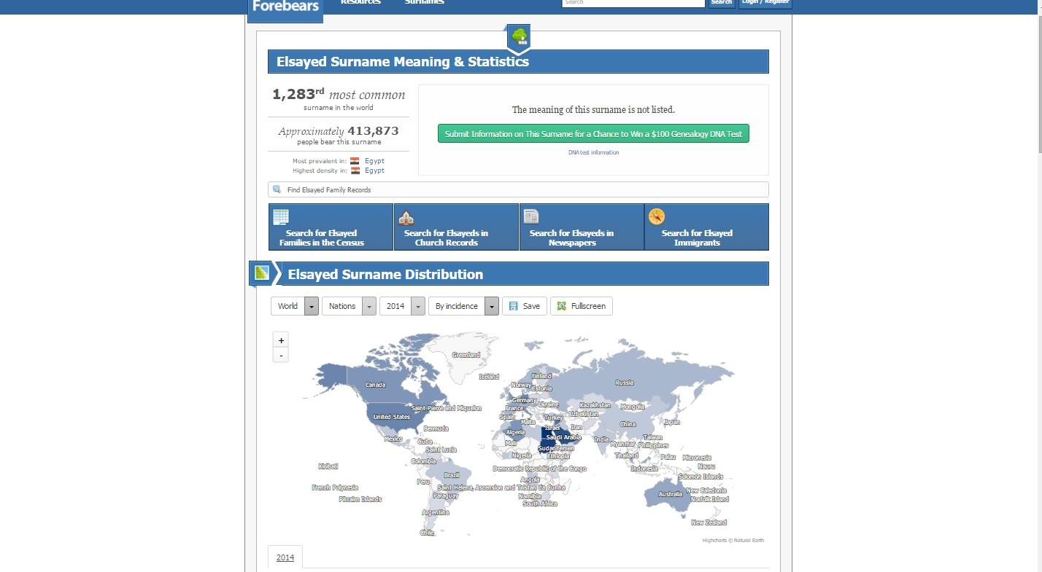The width and height of the screenshot is (1042, 572).
Task: Click the green tree icon at top
Action: 519,36
